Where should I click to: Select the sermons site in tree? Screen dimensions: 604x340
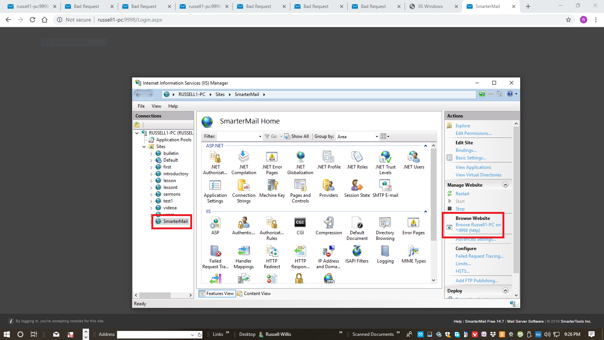point(172,194)
